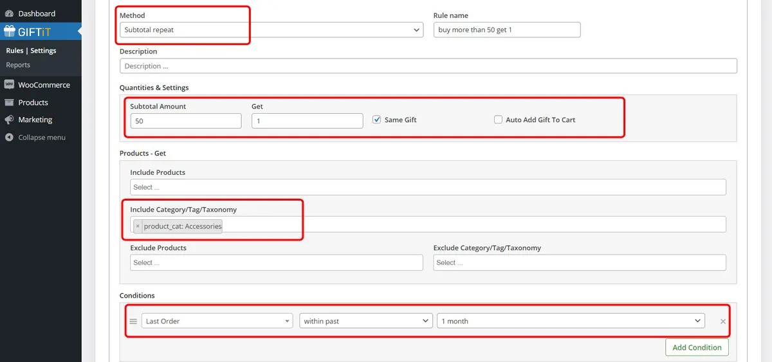Enable Auto Add Gift To Cart
The height and width of the screenshot is (362, 772).
point(498,120)
